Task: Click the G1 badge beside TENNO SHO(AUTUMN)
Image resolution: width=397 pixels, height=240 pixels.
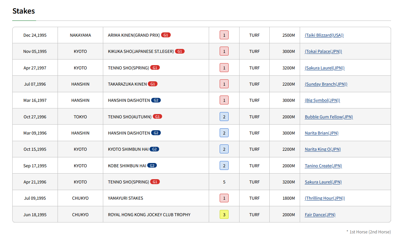Action: 157,117
